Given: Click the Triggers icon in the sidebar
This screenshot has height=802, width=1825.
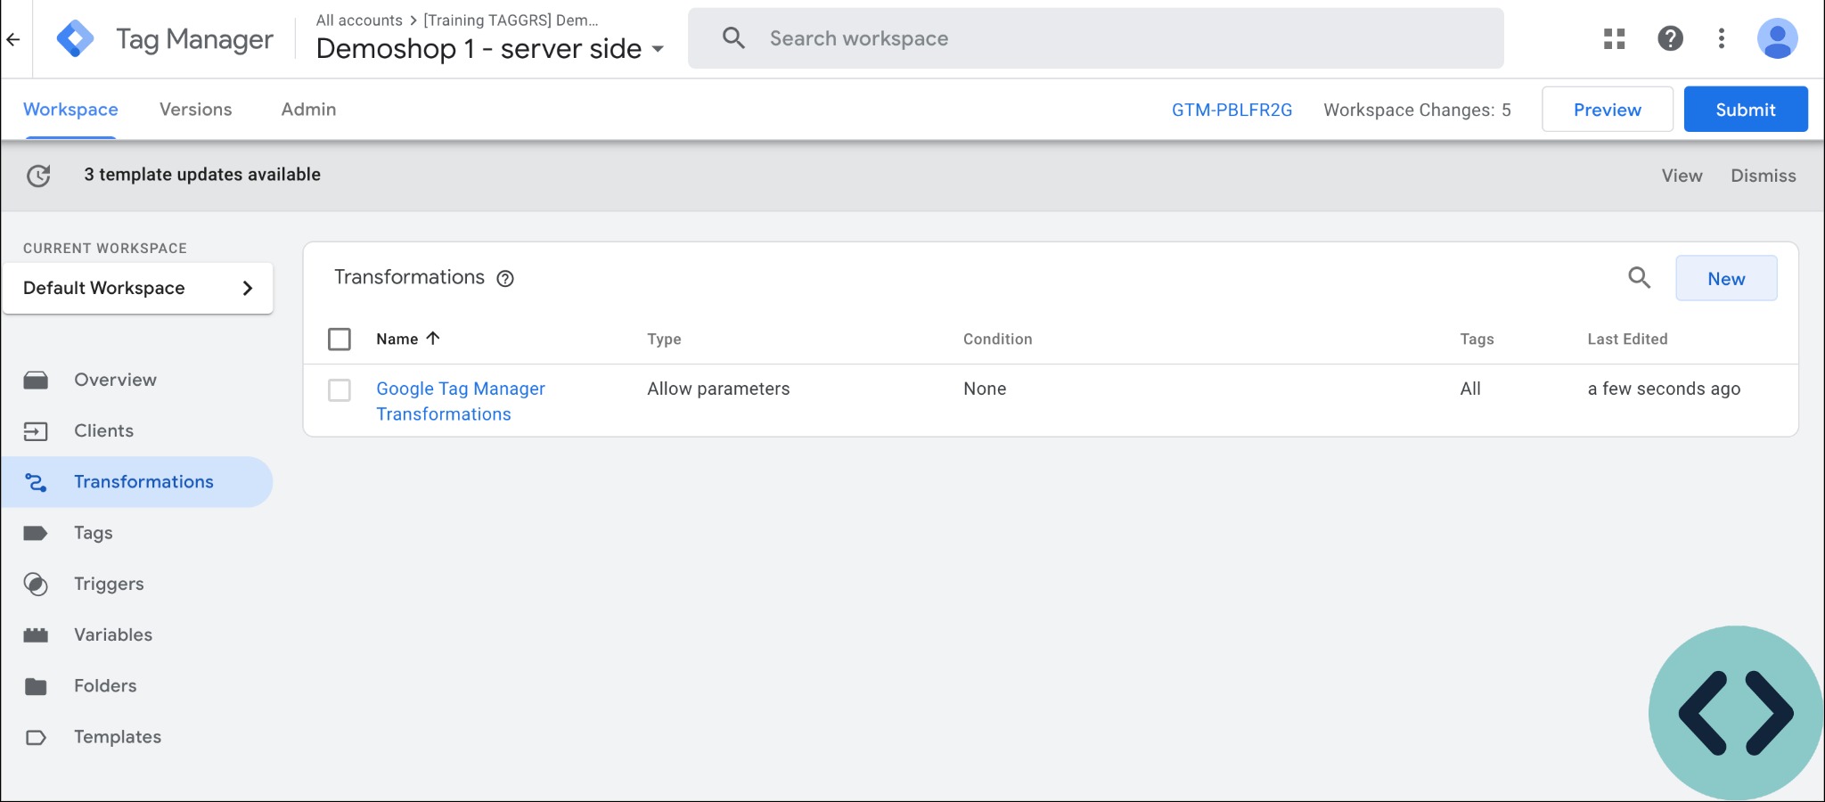Looking at the screenshot, I should tap(36, 584).
